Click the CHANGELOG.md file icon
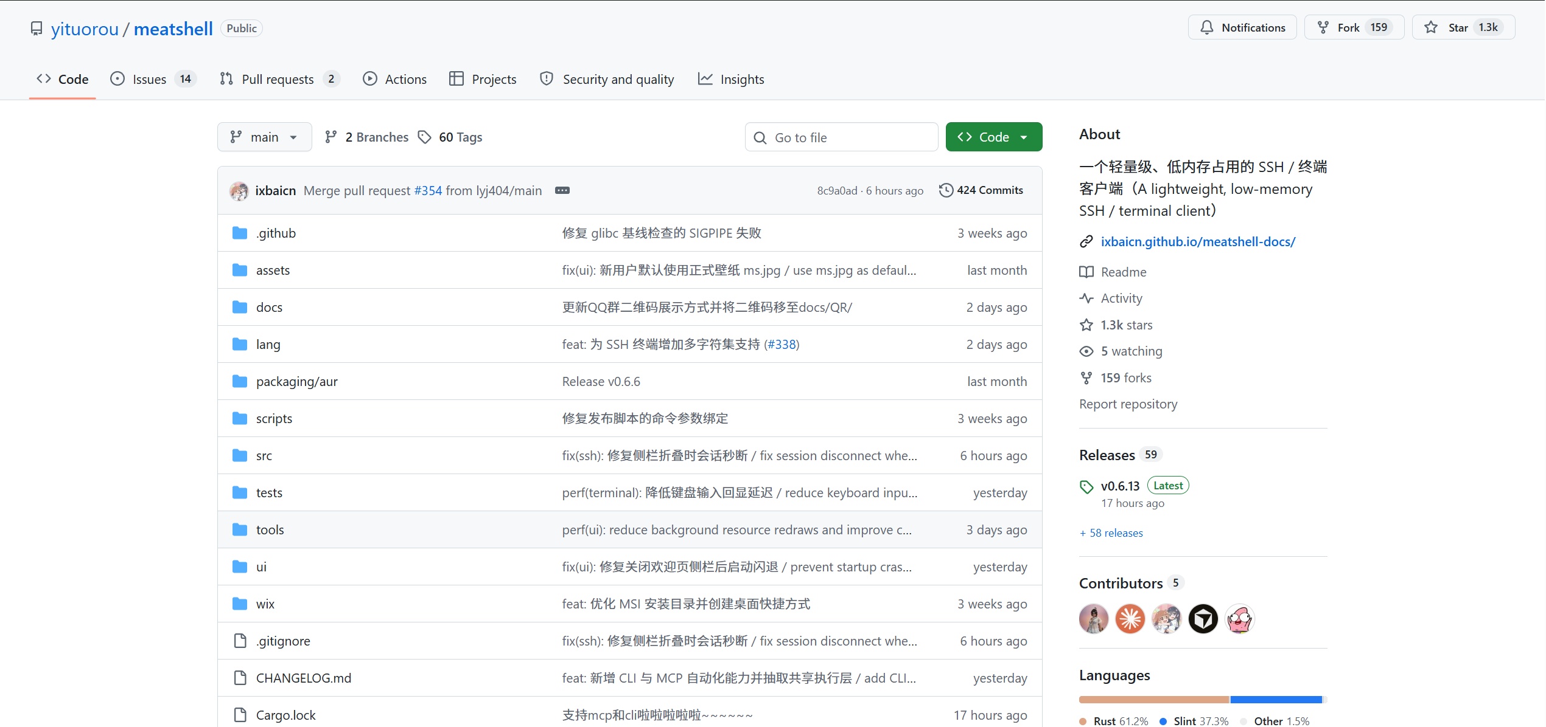Screen dimensions: 1546x727 [240, 678]
